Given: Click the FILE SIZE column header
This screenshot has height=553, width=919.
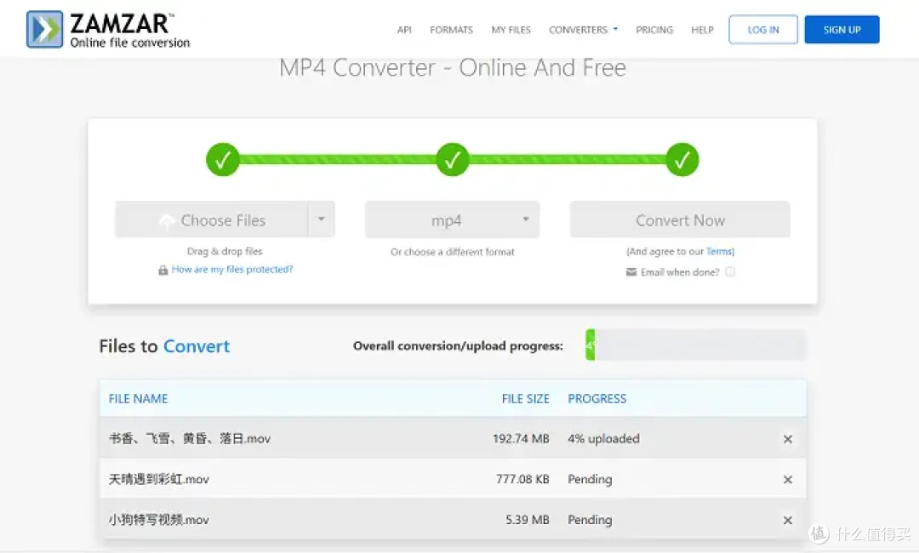Looking at the screenshot, I should click(x=525, y=399).
